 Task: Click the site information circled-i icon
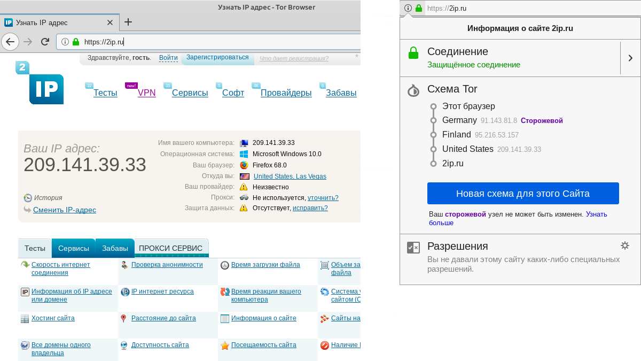(64, 41)
